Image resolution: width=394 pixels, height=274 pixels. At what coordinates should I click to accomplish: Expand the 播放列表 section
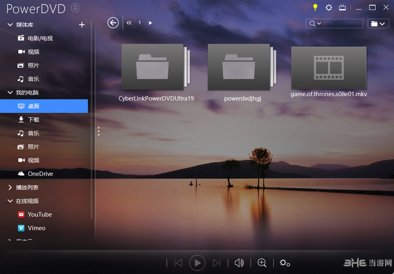(10, 187)
